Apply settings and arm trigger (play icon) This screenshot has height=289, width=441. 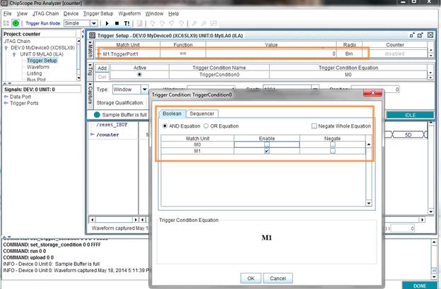click(x=107, y=23)
